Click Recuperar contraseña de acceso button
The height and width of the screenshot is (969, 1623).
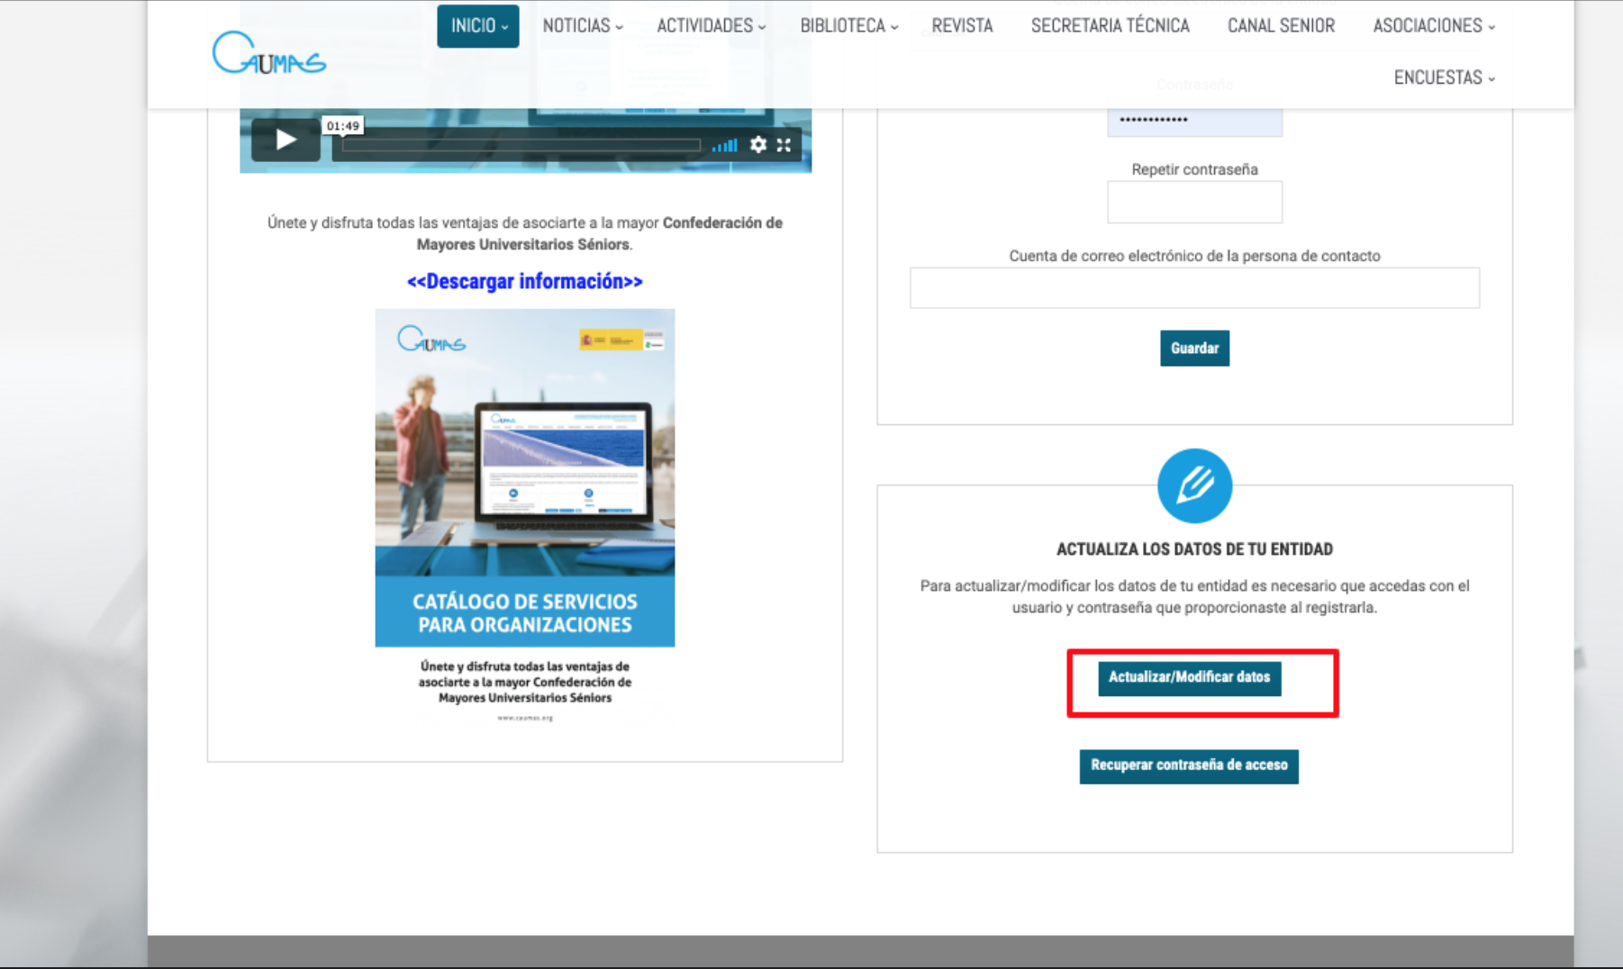1189,766
